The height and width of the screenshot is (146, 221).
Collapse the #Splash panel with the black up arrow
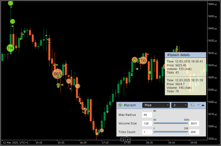coord(203,105)
